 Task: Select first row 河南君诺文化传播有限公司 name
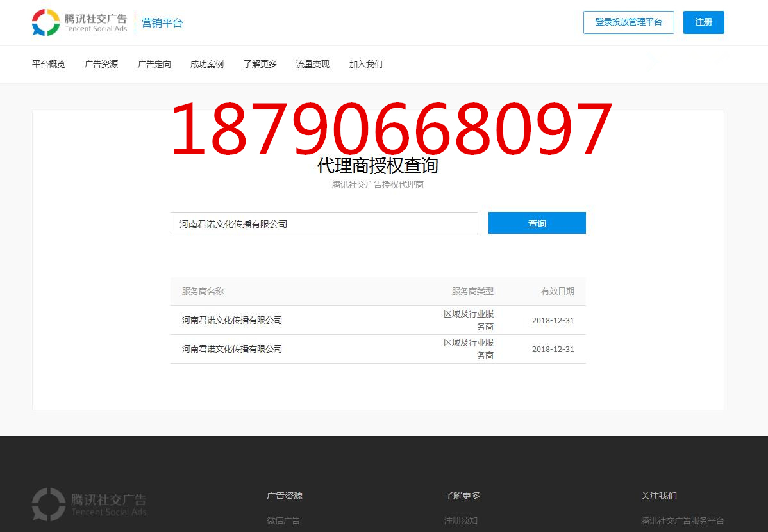[232, 320]
